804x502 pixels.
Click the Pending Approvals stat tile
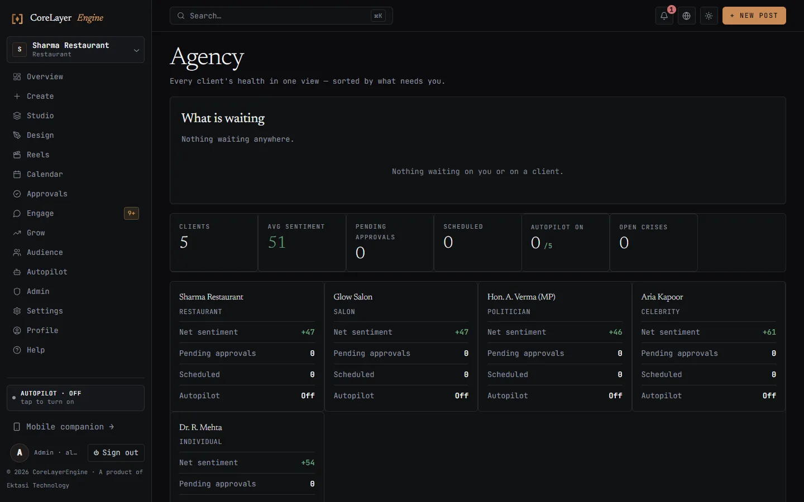[390, 243]
